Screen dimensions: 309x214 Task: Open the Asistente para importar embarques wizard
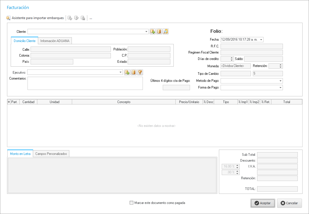click(35, 18)
